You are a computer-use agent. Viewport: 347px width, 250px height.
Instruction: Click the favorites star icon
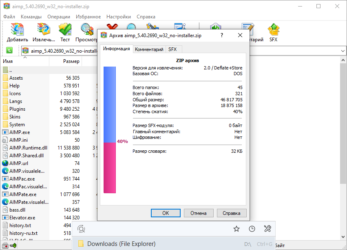[x=236, y=229]
